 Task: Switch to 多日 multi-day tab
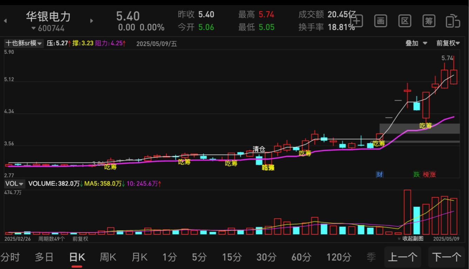click(x=44, y=257)
